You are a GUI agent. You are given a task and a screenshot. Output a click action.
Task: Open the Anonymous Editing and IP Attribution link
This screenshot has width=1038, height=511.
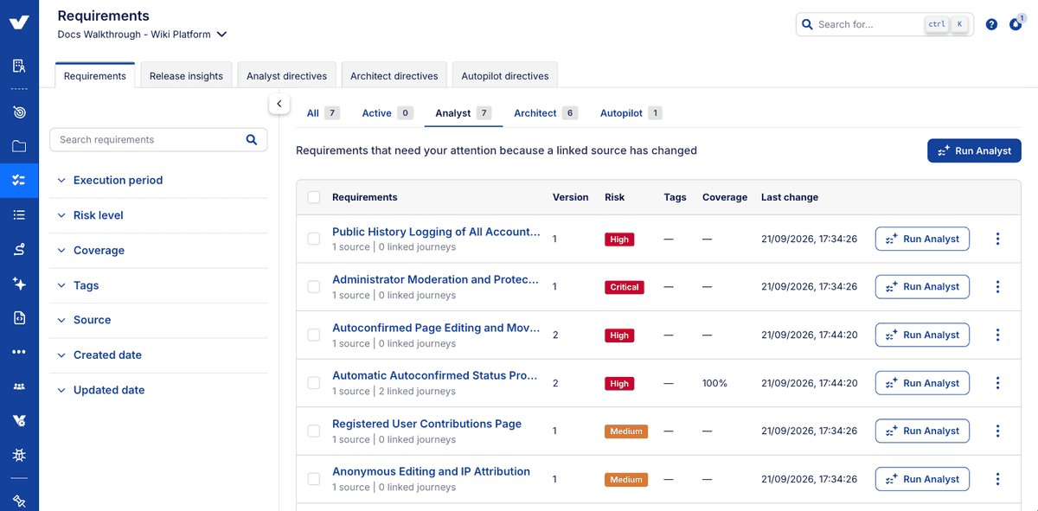[x=431, y=471]
